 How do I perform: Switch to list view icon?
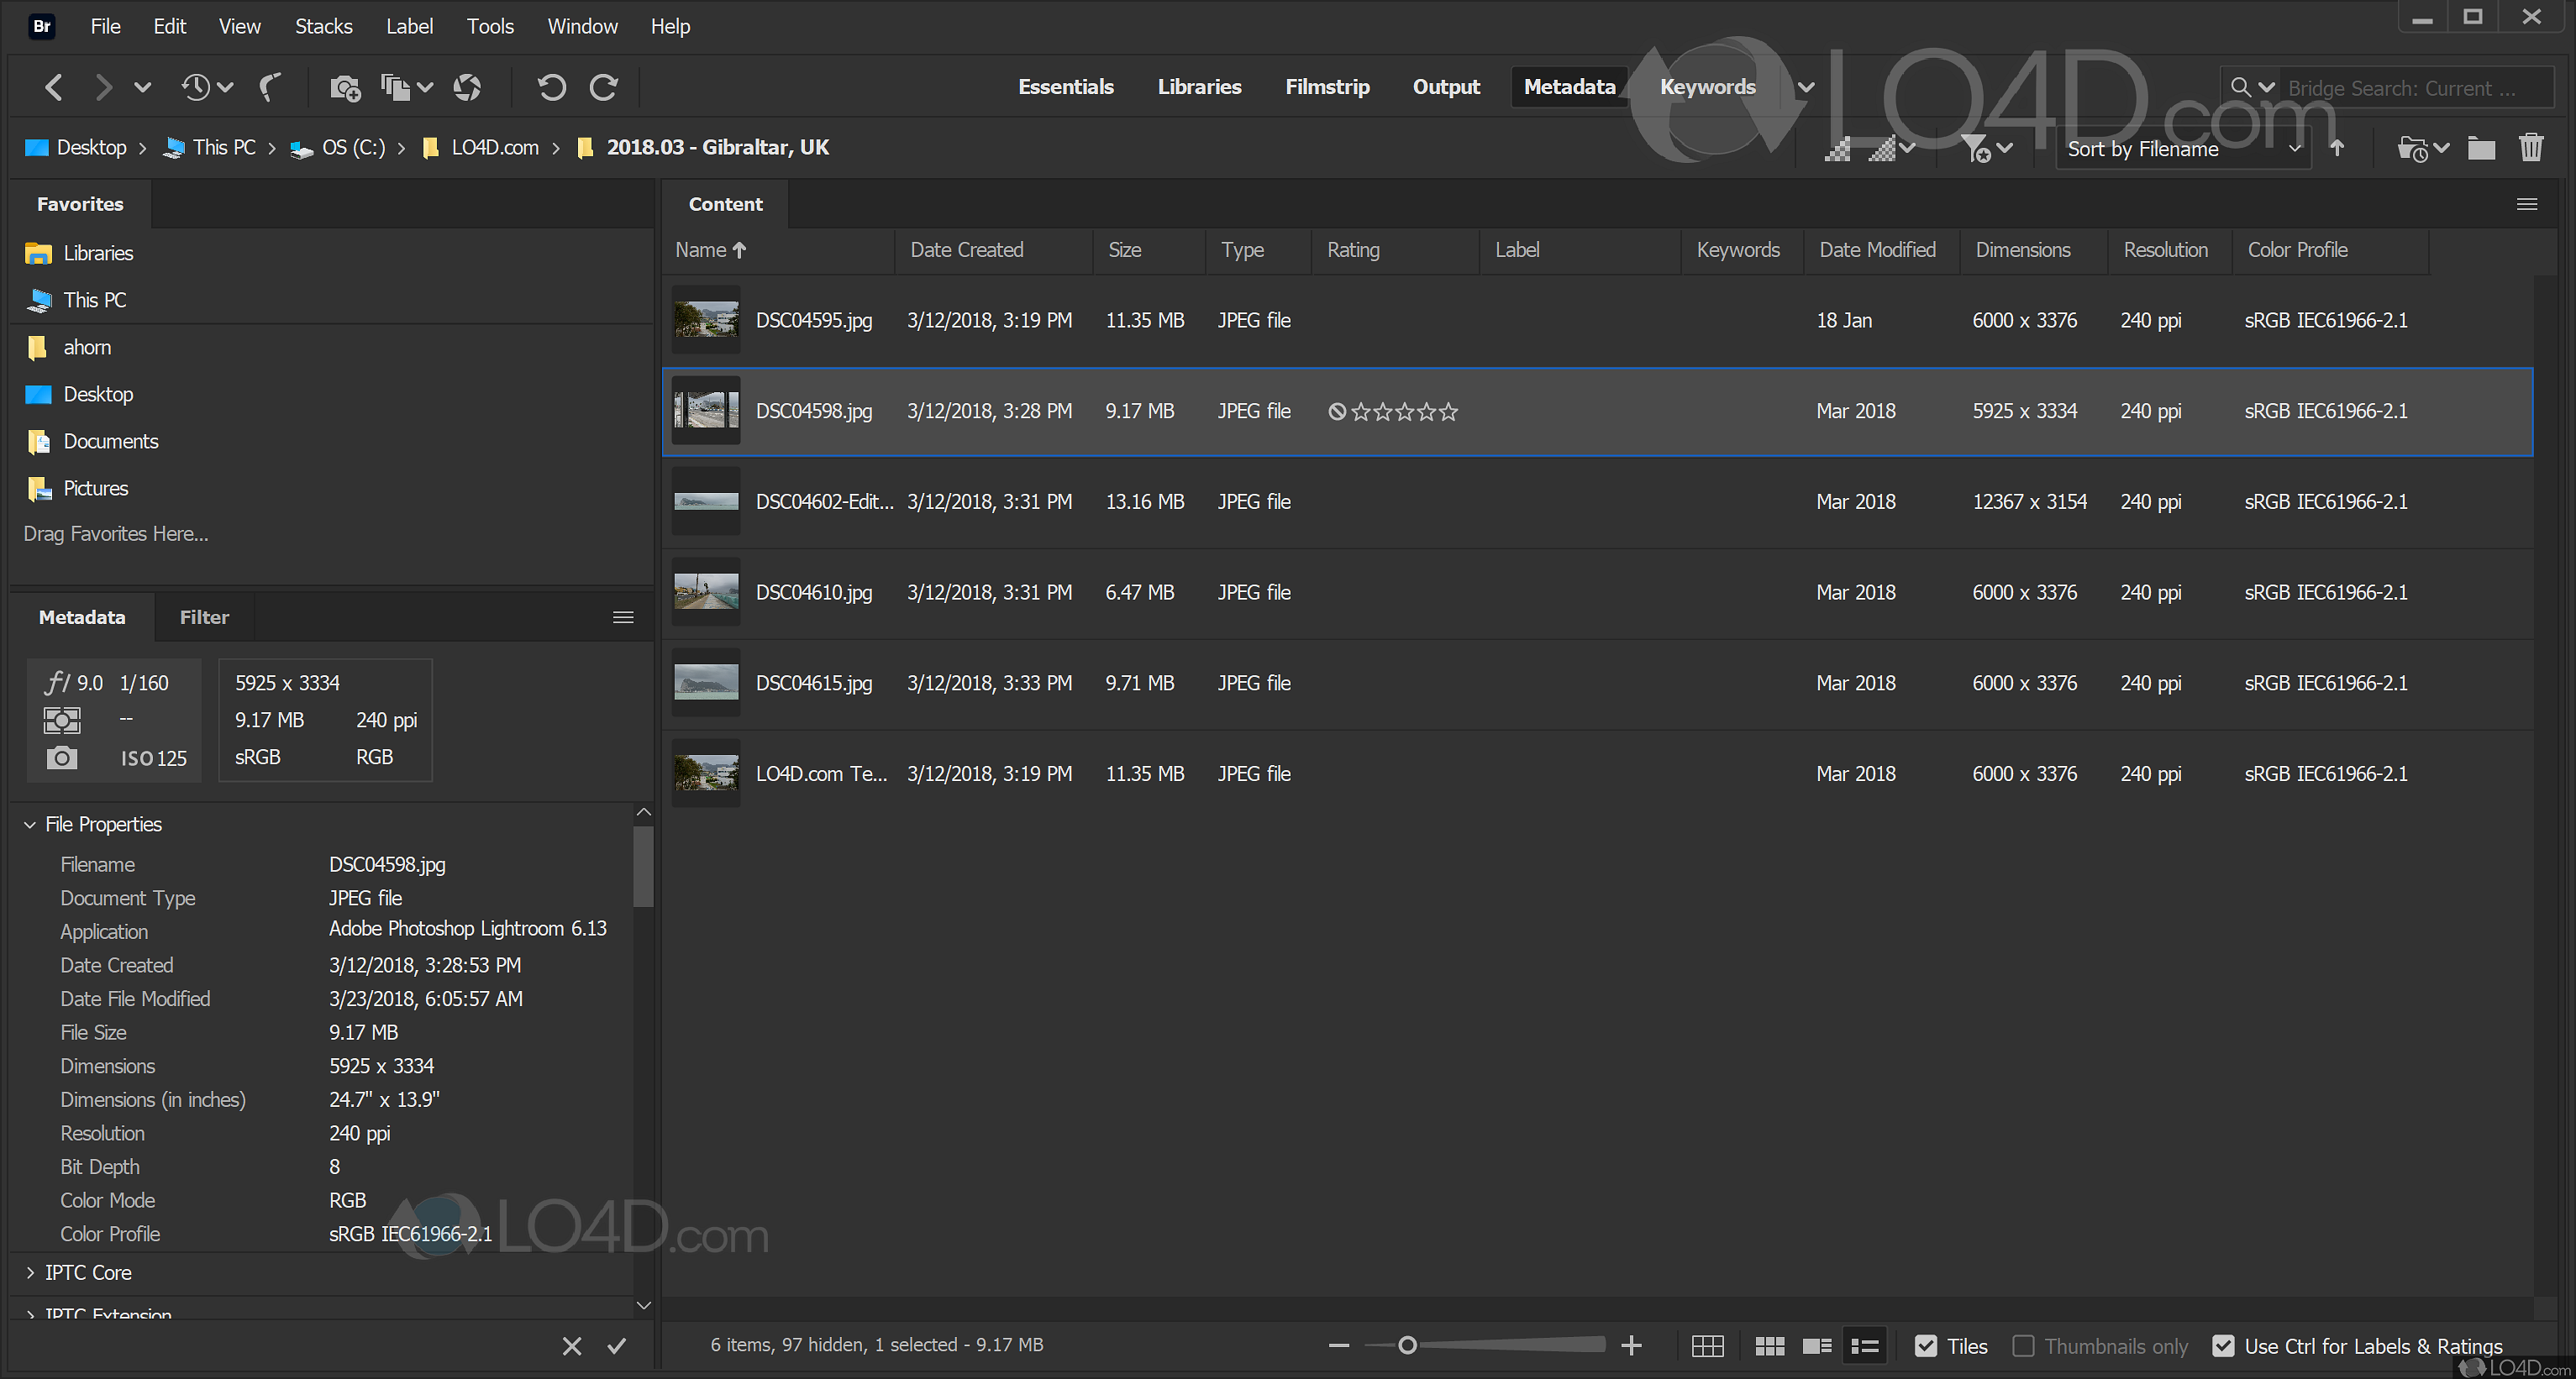[1864, 1346]
